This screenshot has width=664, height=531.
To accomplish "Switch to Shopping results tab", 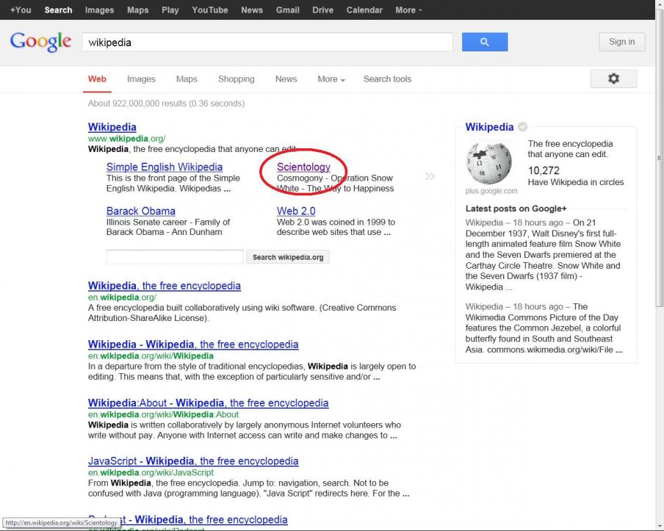I will point(237,79).
